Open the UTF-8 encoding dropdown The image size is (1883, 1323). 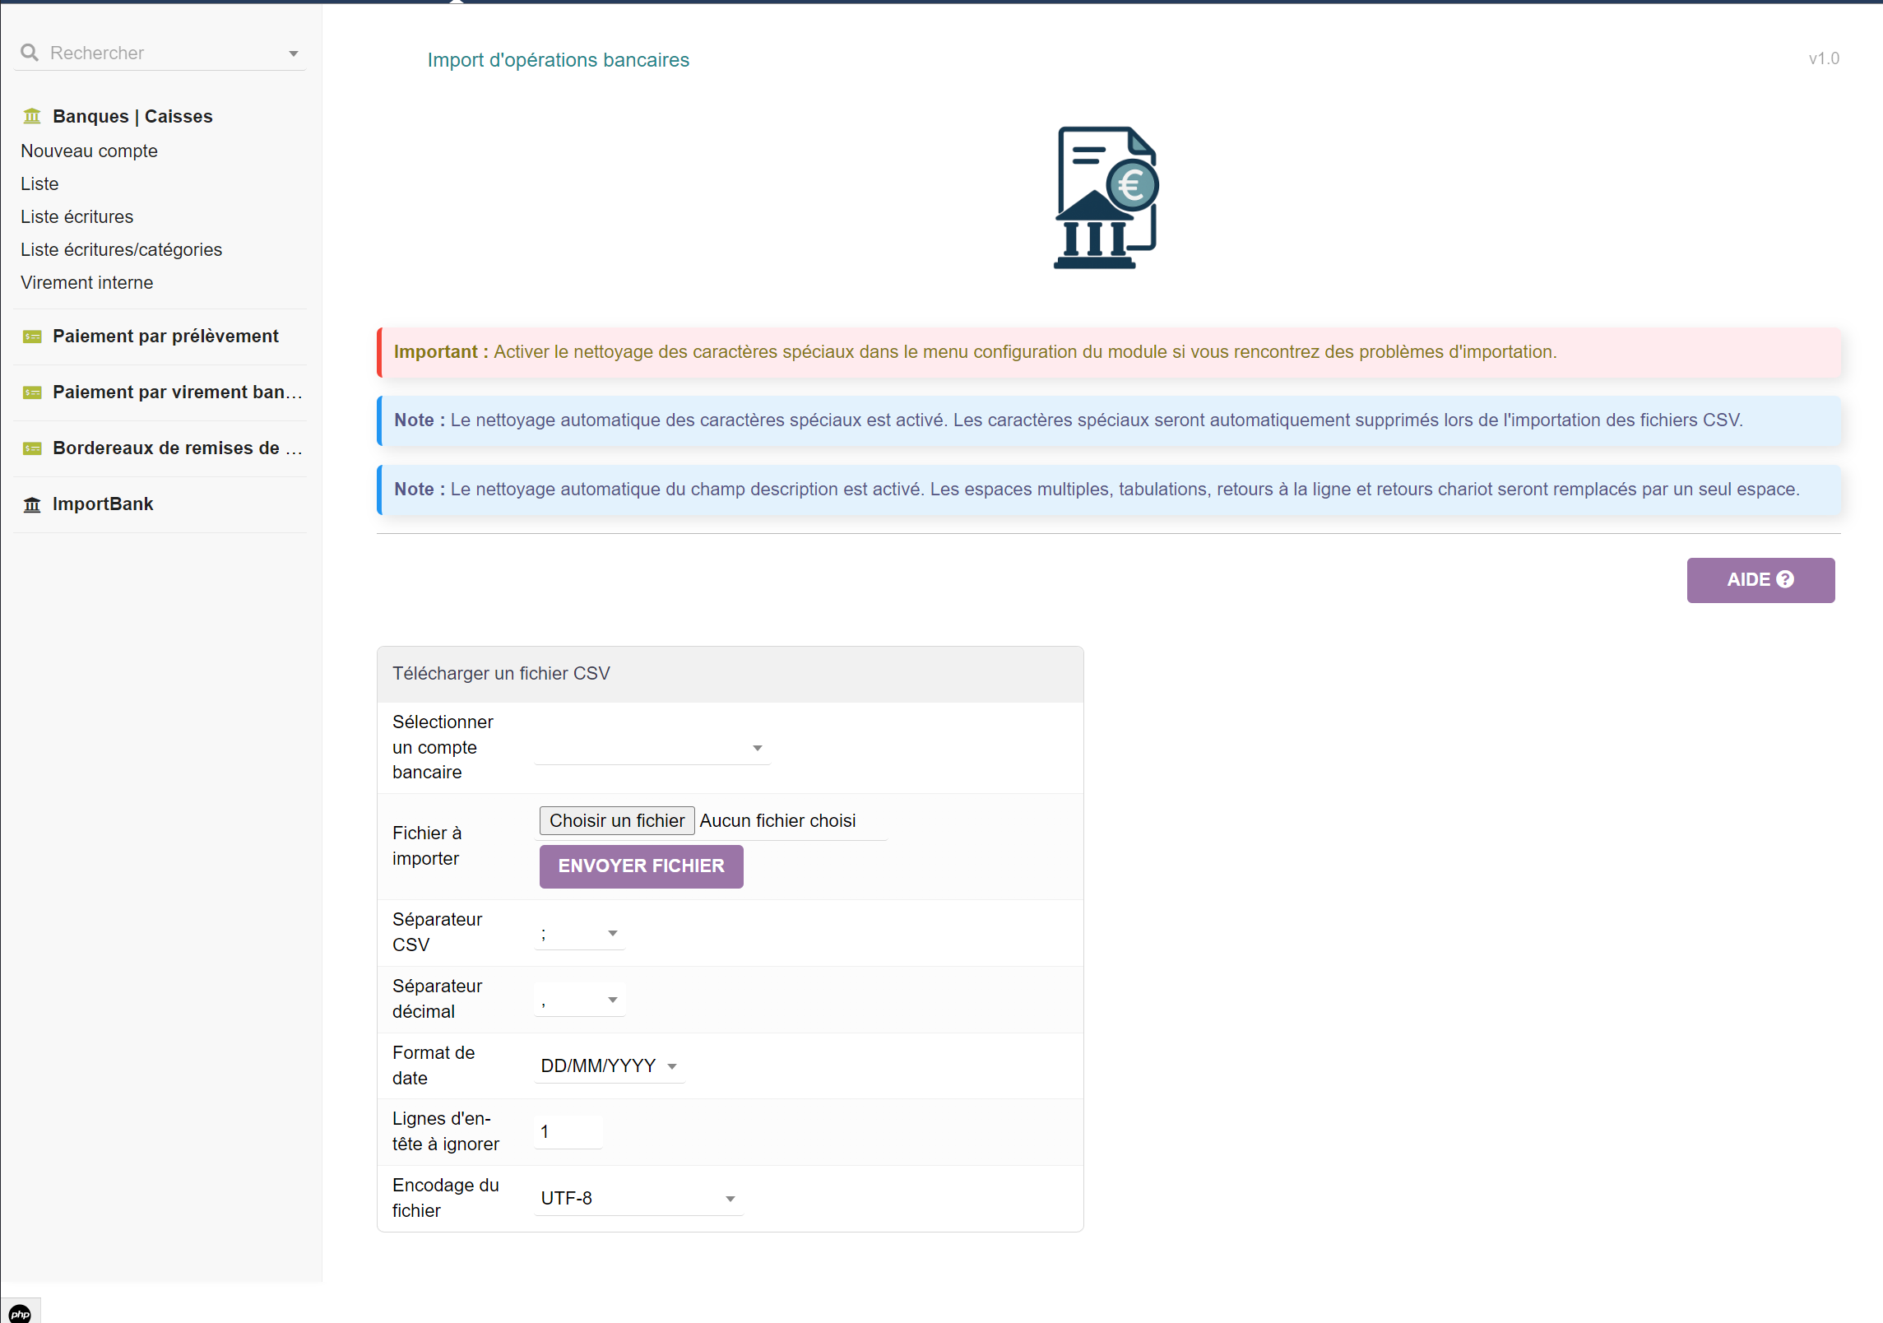[x=638, y=1199]
